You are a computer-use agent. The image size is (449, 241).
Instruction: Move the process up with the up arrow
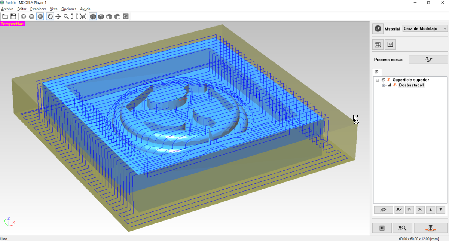point(430,210)
